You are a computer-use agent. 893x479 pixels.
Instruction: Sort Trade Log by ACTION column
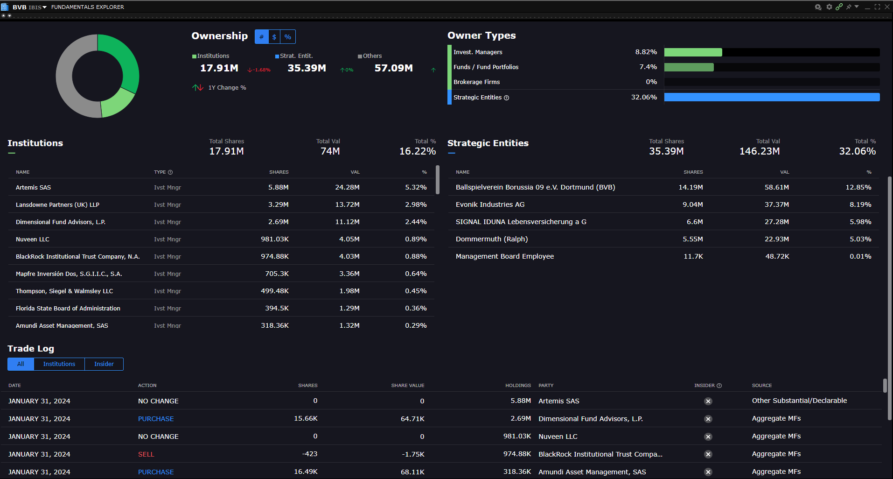(147, 386)
